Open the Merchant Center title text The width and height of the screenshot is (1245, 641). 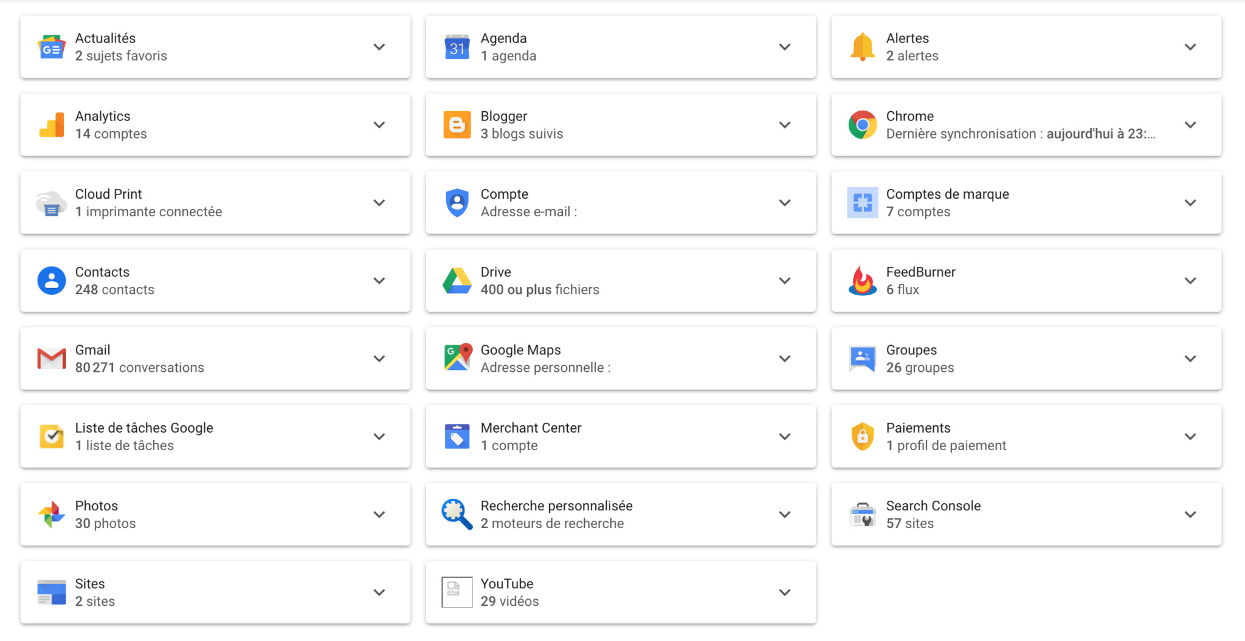(531, 428)
